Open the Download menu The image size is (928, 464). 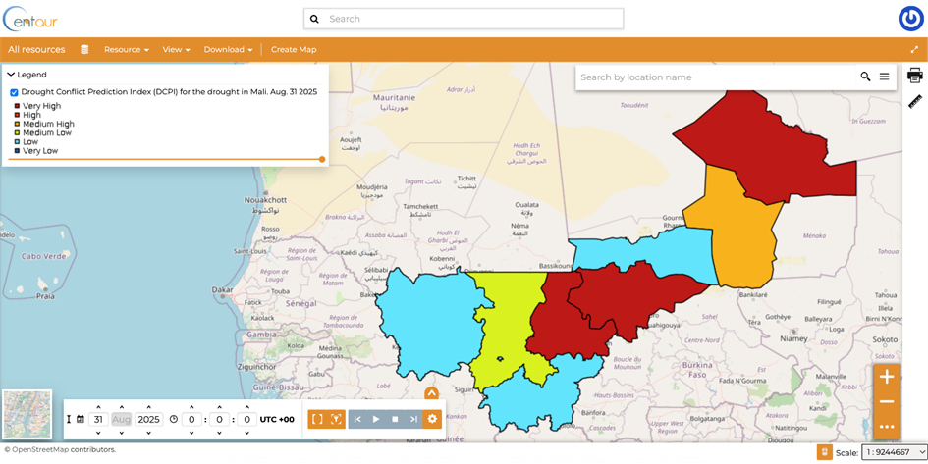pyautogui.click(x=228, y=49)
